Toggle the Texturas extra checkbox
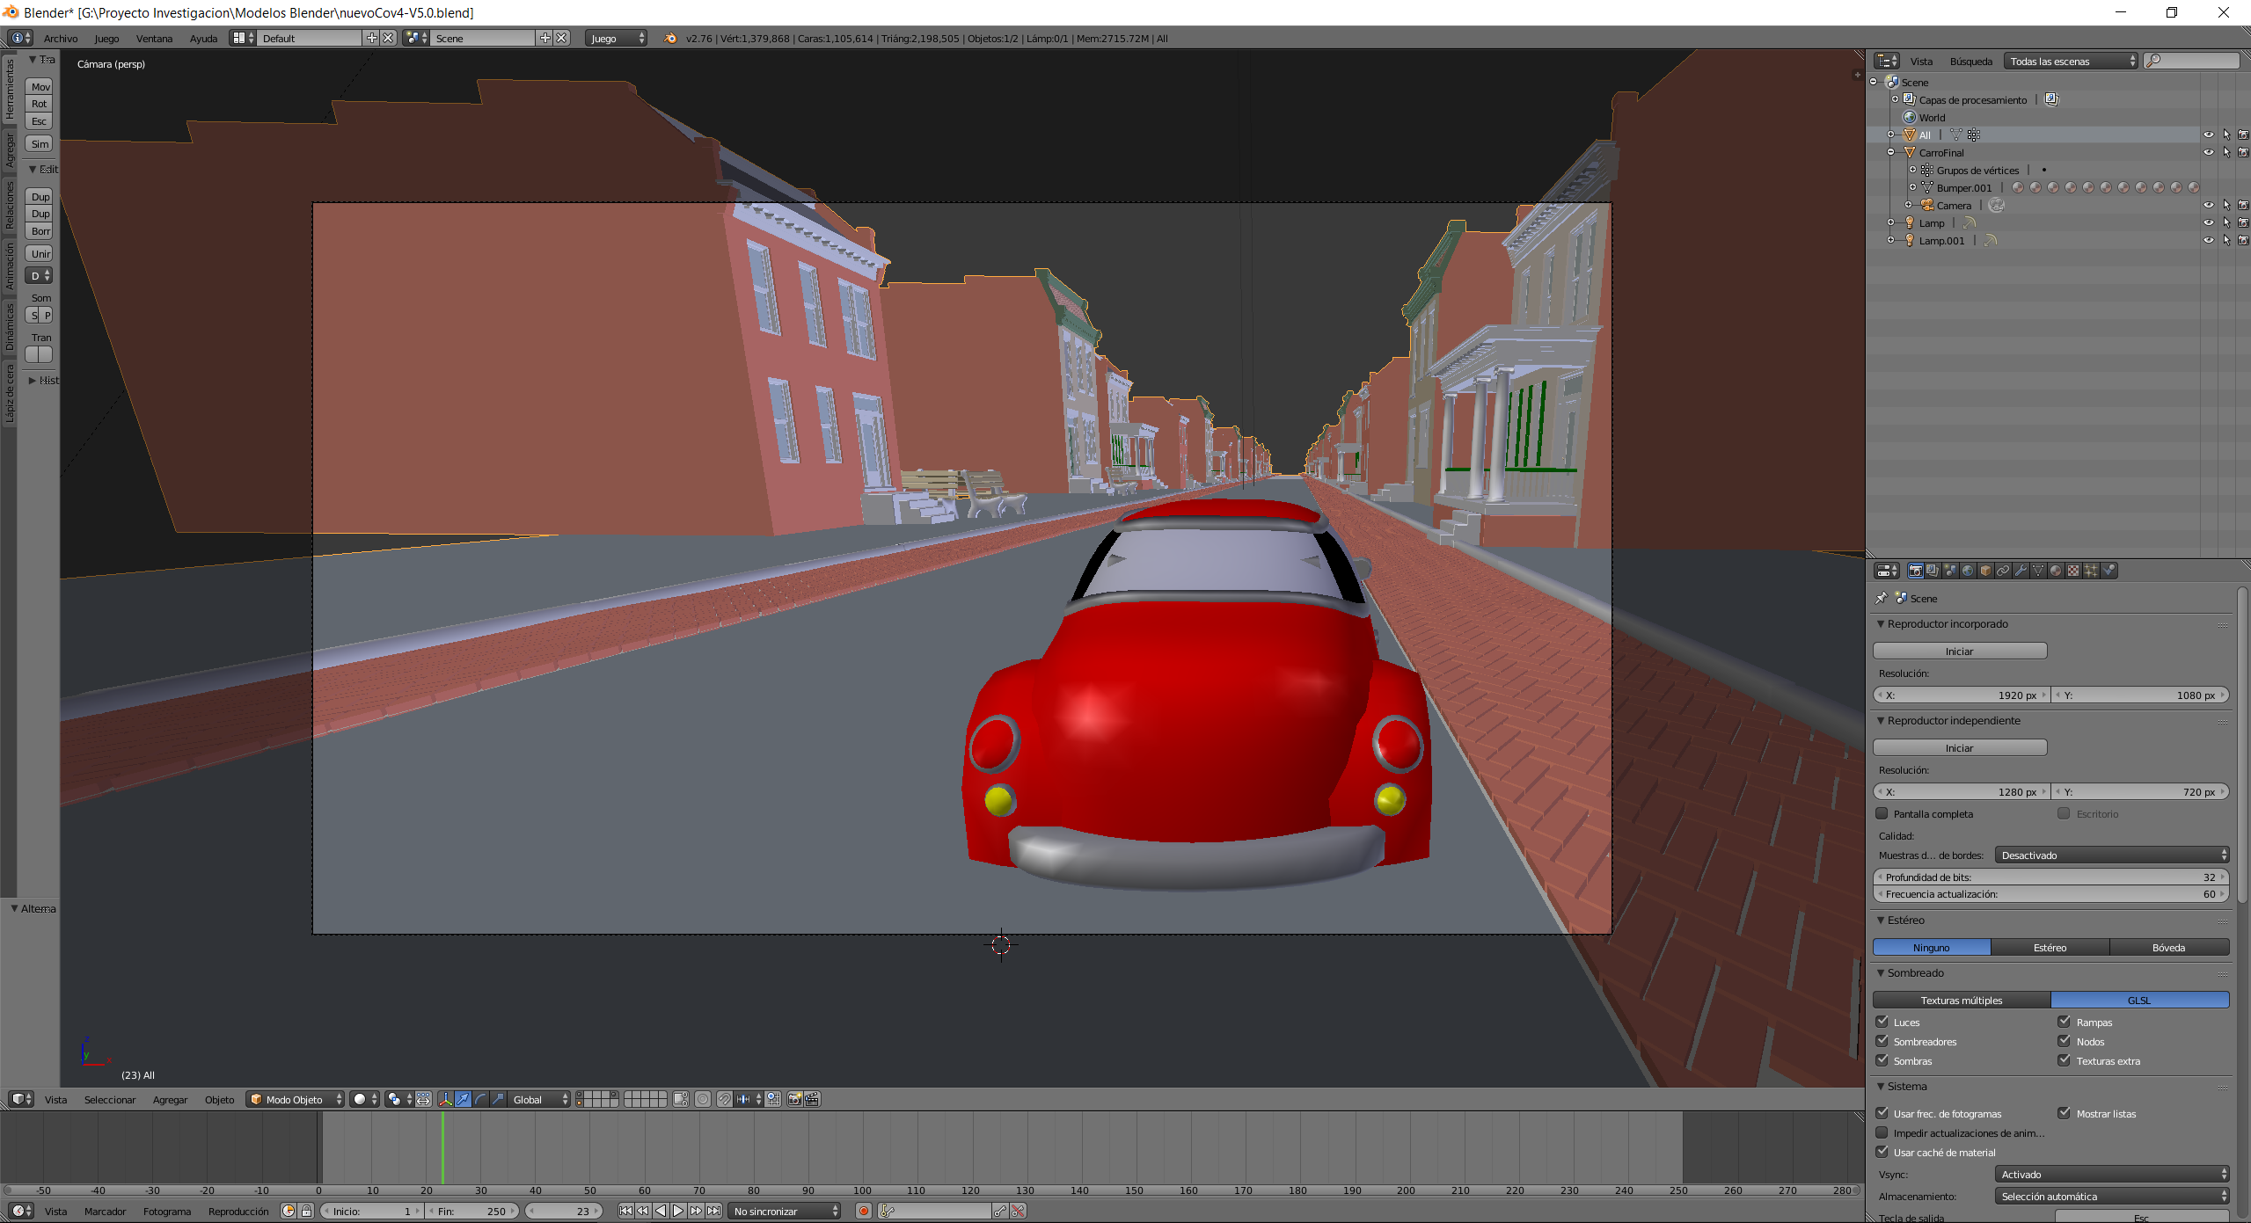2251x1223 pixels. pyautogui.click(x=2064, y=1061)
